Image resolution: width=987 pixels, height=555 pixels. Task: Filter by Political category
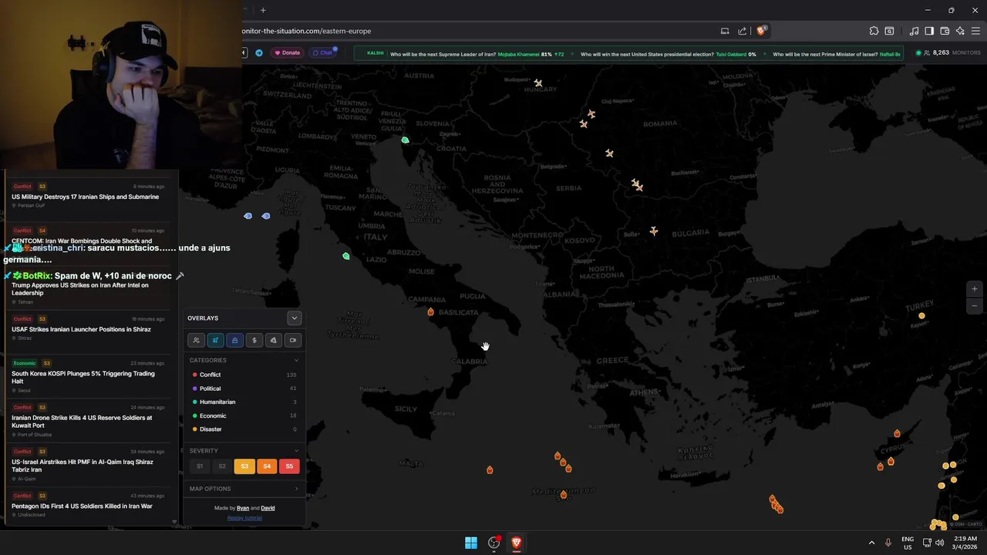(244, 388)
